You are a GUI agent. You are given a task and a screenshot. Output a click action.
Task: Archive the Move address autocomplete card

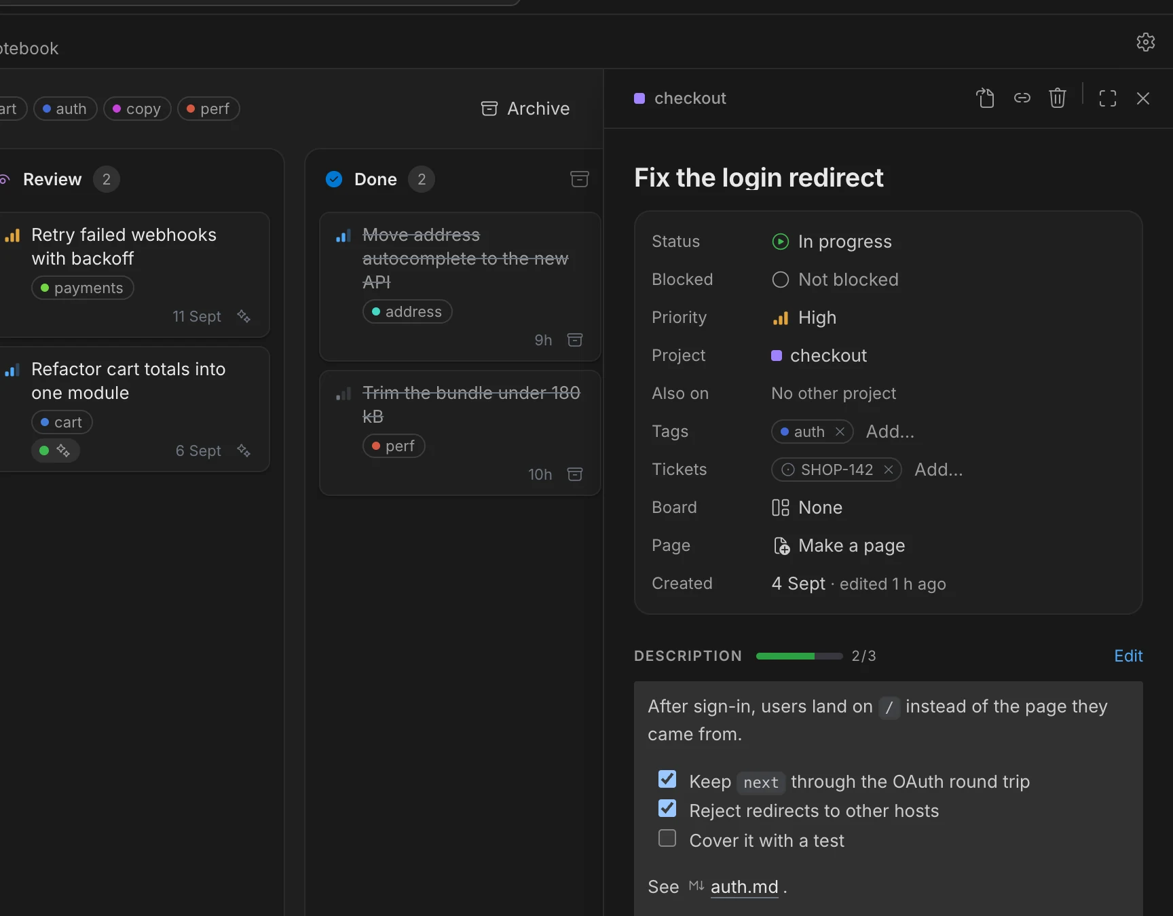tap(575, 340)
